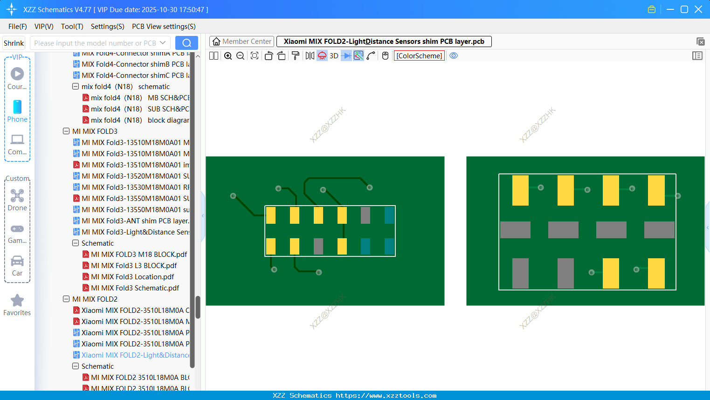
Task: Focus the model number search field
Action: point(95,43)
